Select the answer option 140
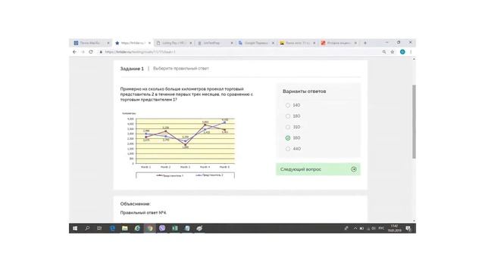 [288, 106]
